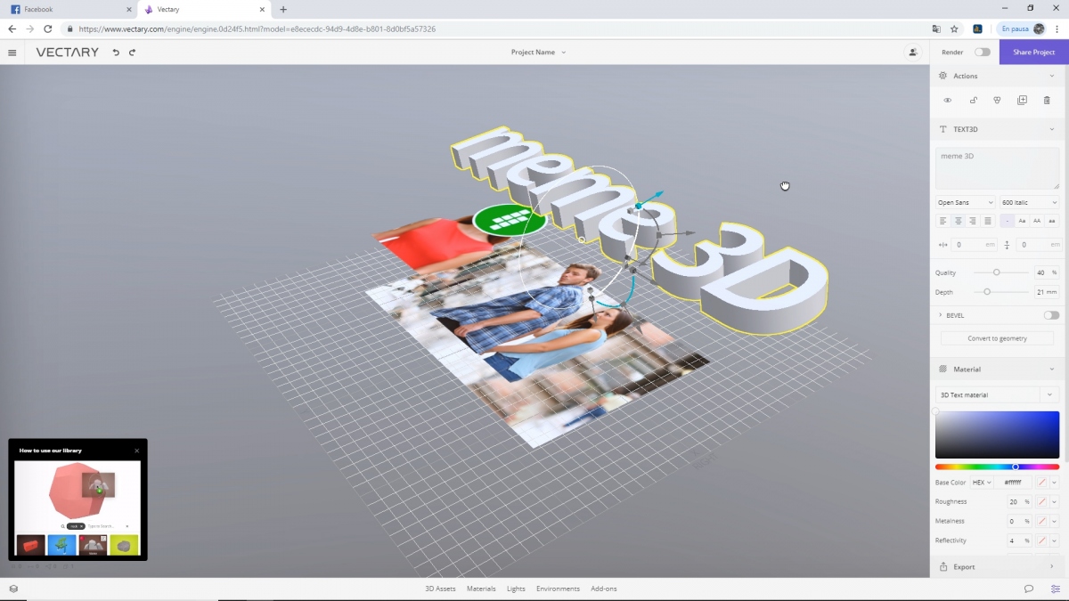Click the Convert to geometry button
The height and width of the screenshot is (601, 1069).
996,337
